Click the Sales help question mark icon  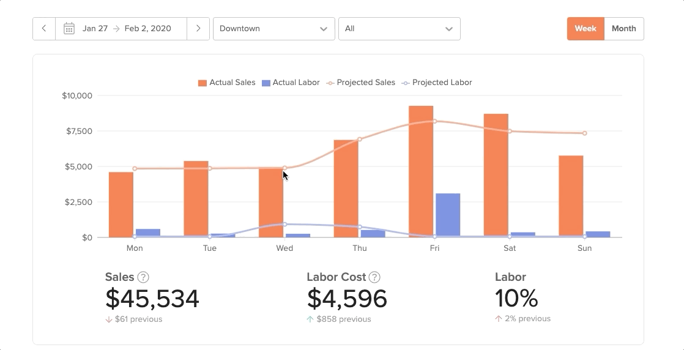click(x=143, y=277)
